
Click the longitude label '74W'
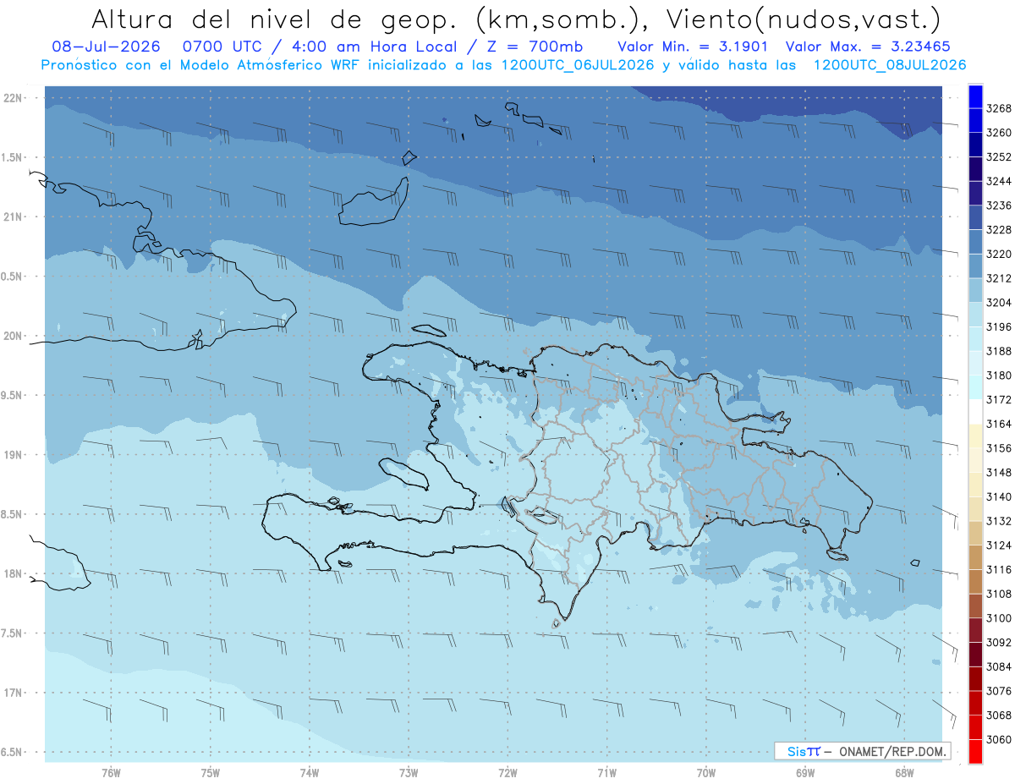click(310, 772)
